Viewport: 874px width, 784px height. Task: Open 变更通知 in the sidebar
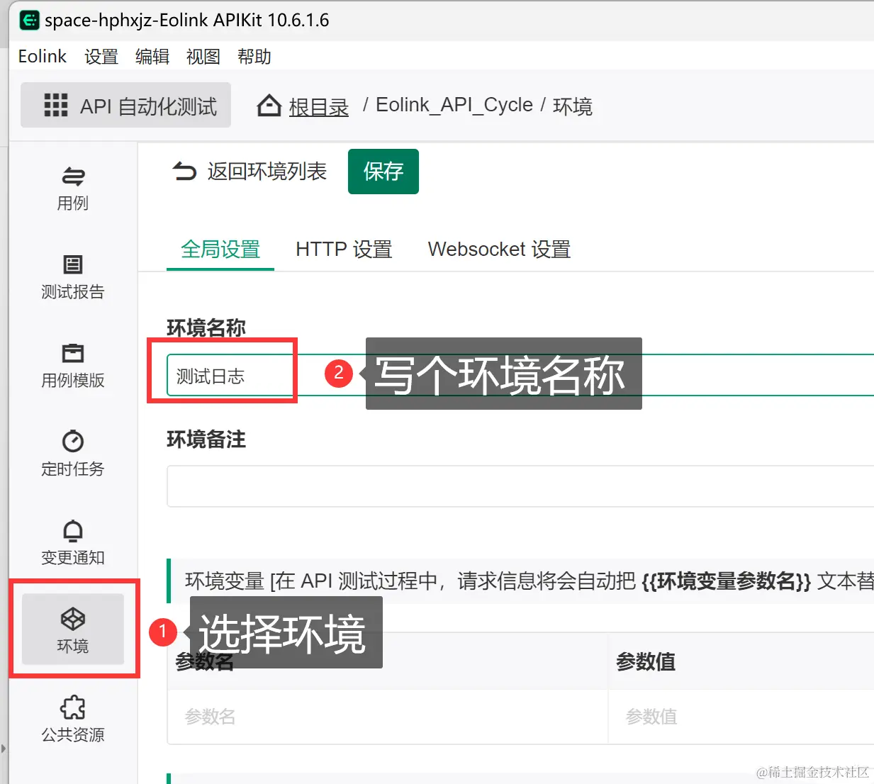73,543
